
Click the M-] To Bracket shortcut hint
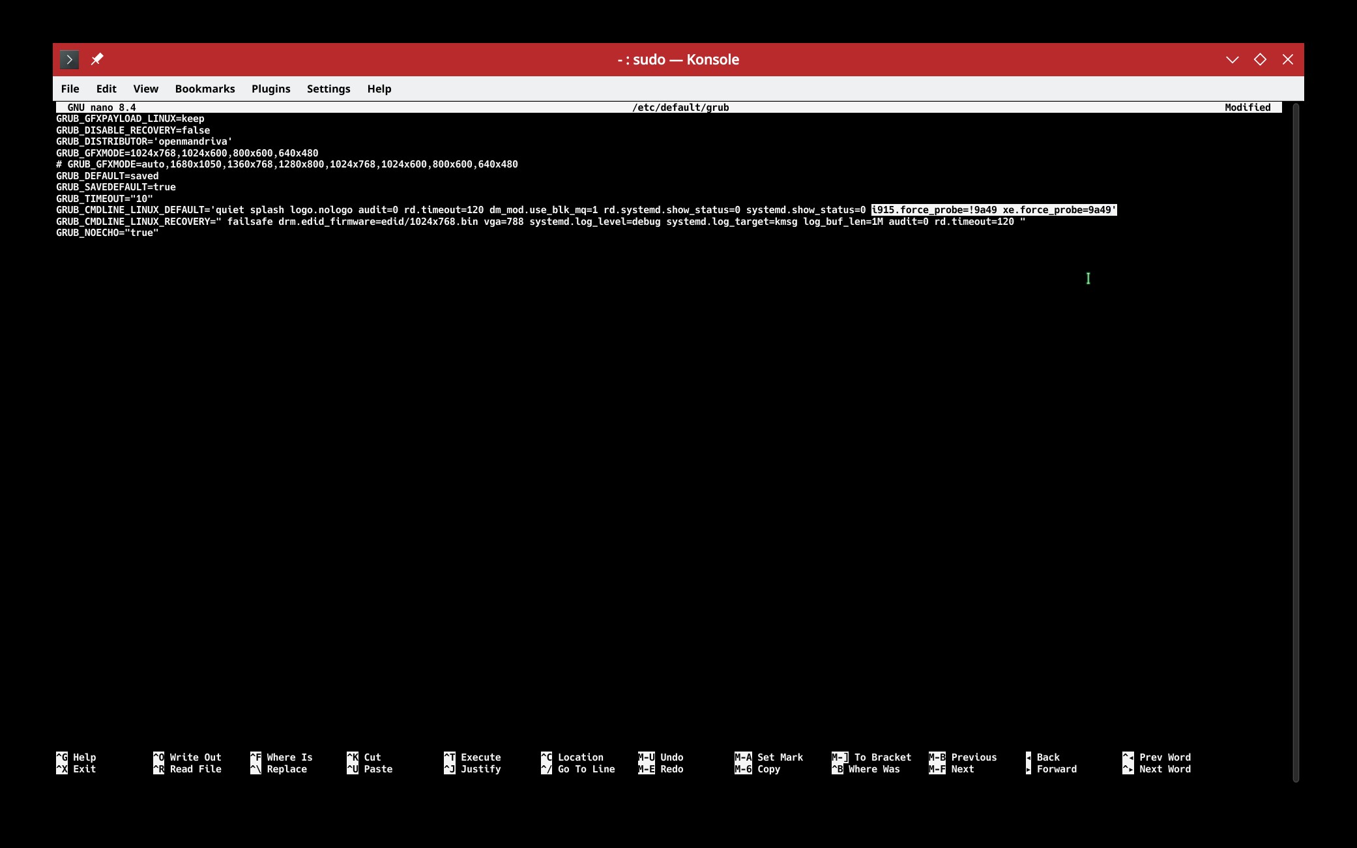coord(871,757)
